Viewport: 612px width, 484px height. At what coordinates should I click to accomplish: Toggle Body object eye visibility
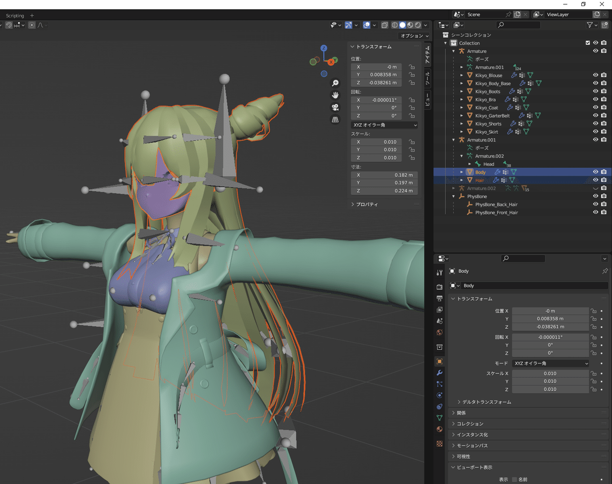click(596, 172)
